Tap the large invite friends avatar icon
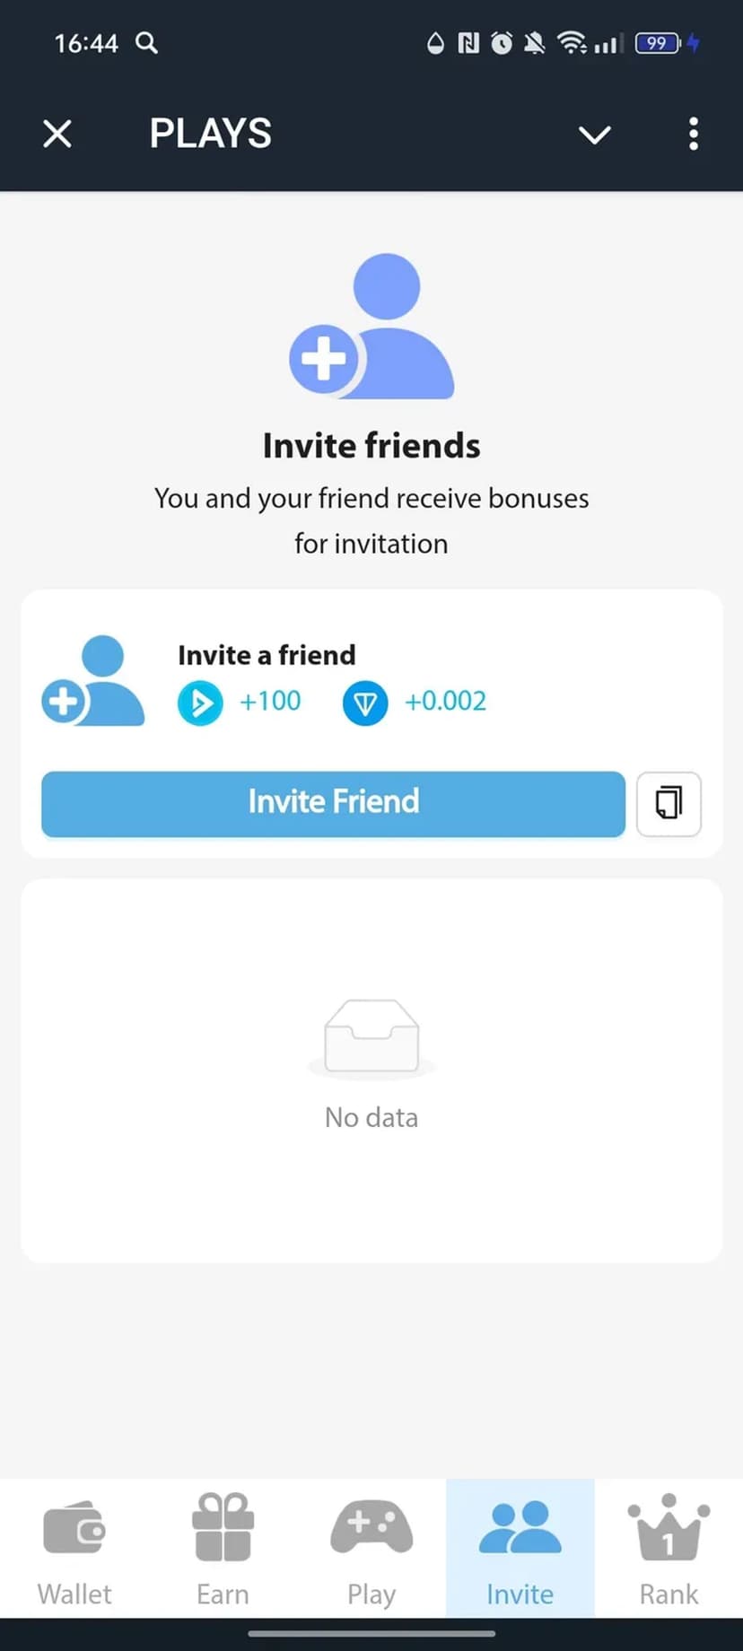Image resolution: width=743 pixels, height=1651 pixels. [371, 327]
